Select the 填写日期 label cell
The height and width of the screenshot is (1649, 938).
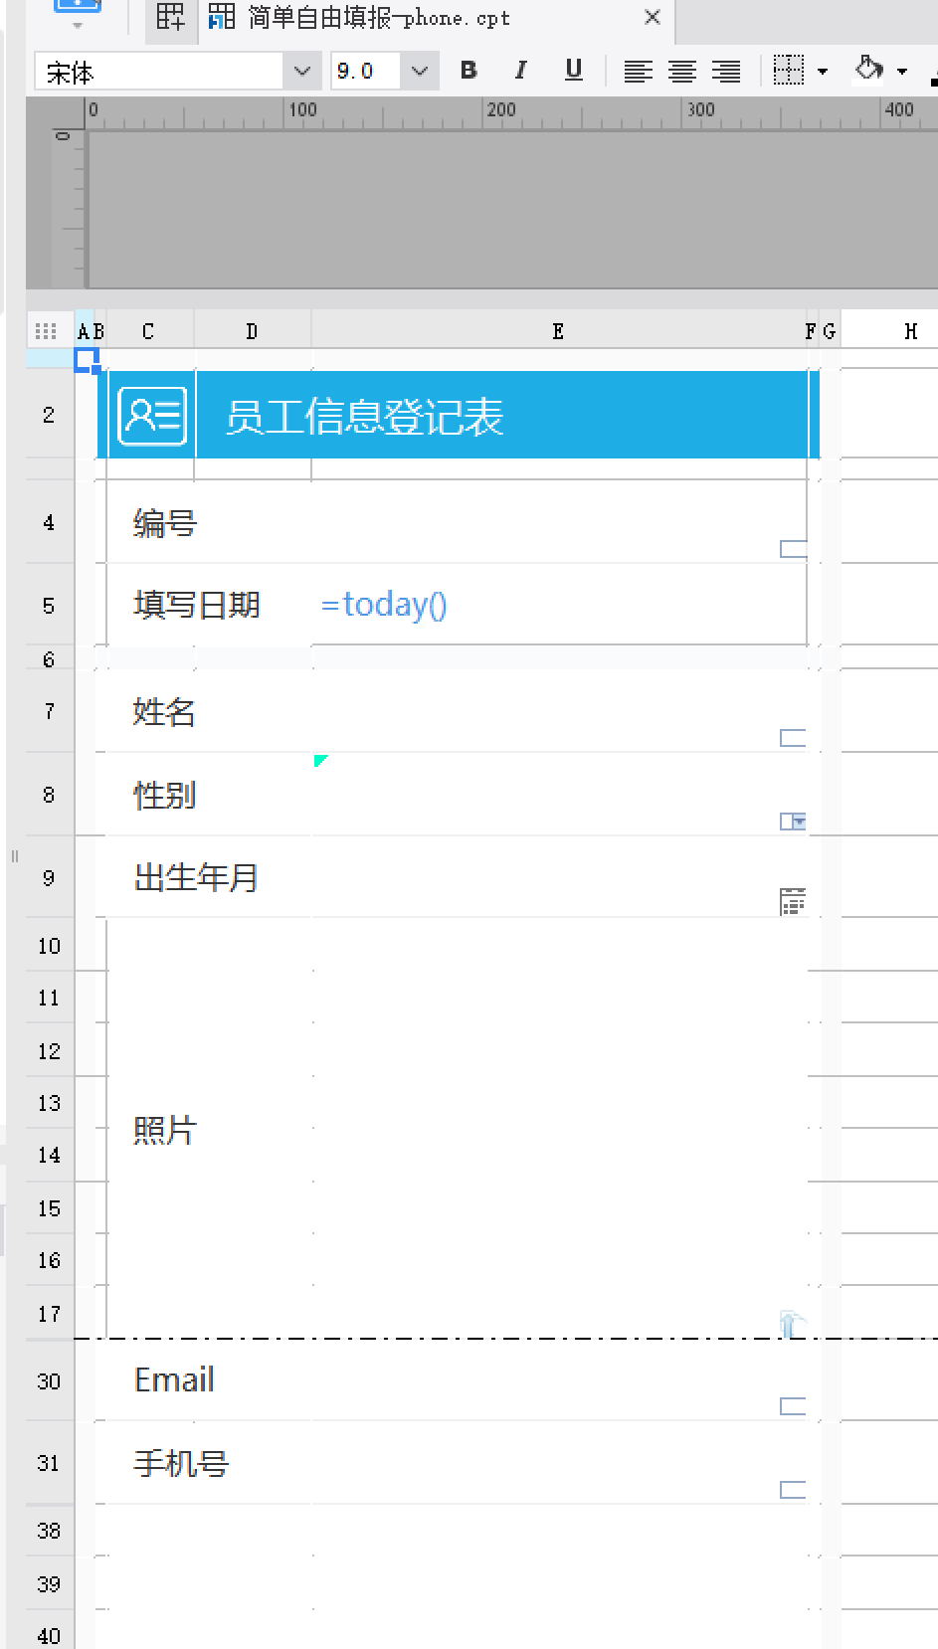[209, 605]
